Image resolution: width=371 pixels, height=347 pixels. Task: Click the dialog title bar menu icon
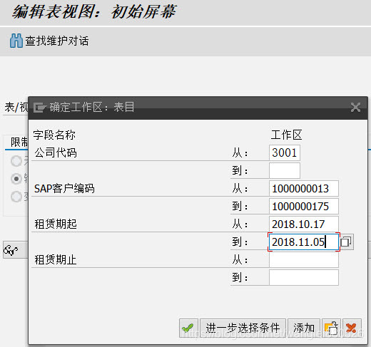point(39,108)
